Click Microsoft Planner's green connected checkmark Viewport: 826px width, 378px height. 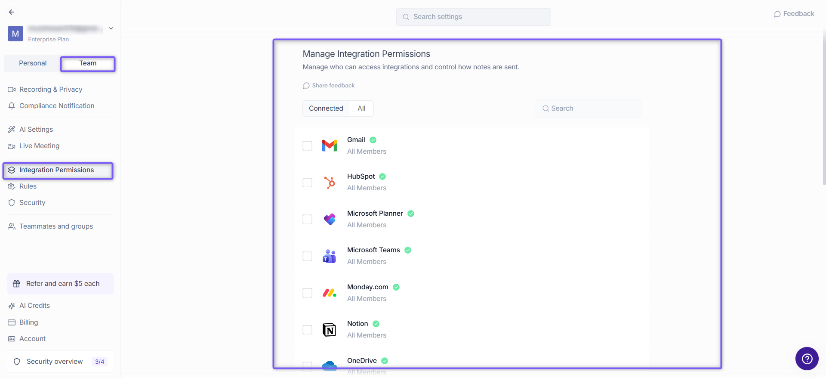pos(411,214)
